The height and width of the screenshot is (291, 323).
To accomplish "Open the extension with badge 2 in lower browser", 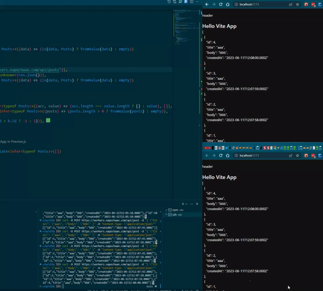I will 313,156.
